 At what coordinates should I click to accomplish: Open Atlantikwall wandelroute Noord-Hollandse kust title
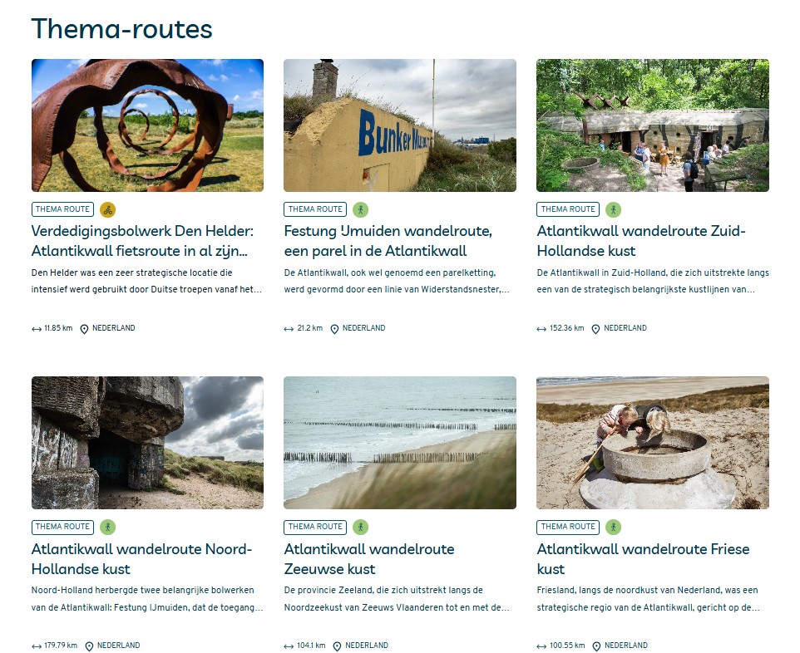(142, 558)
